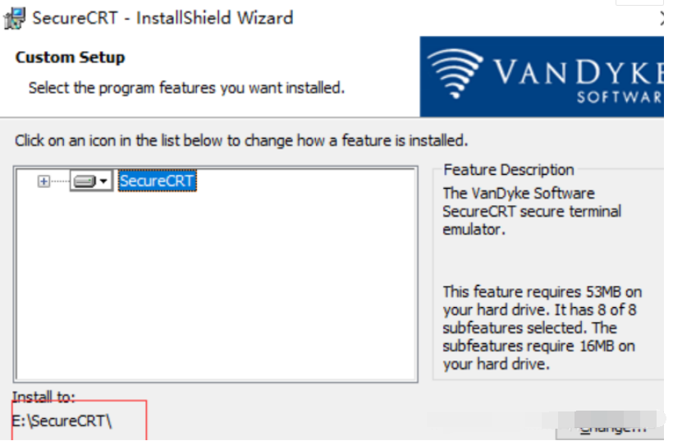
Task: Click the hard drive feature icon
Action: click(85, 181)
